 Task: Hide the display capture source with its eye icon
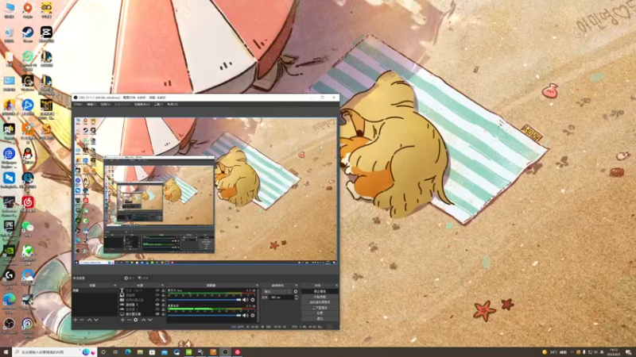click(157, 314)
